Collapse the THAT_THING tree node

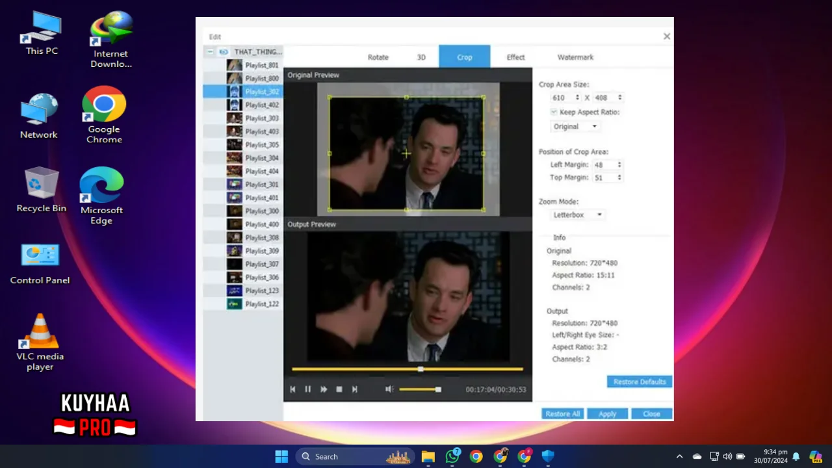[x=210, y=51]
